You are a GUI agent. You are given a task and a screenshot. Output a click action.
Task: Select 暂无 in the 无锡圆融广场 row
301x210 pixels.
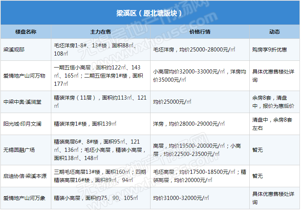(258, 150)
